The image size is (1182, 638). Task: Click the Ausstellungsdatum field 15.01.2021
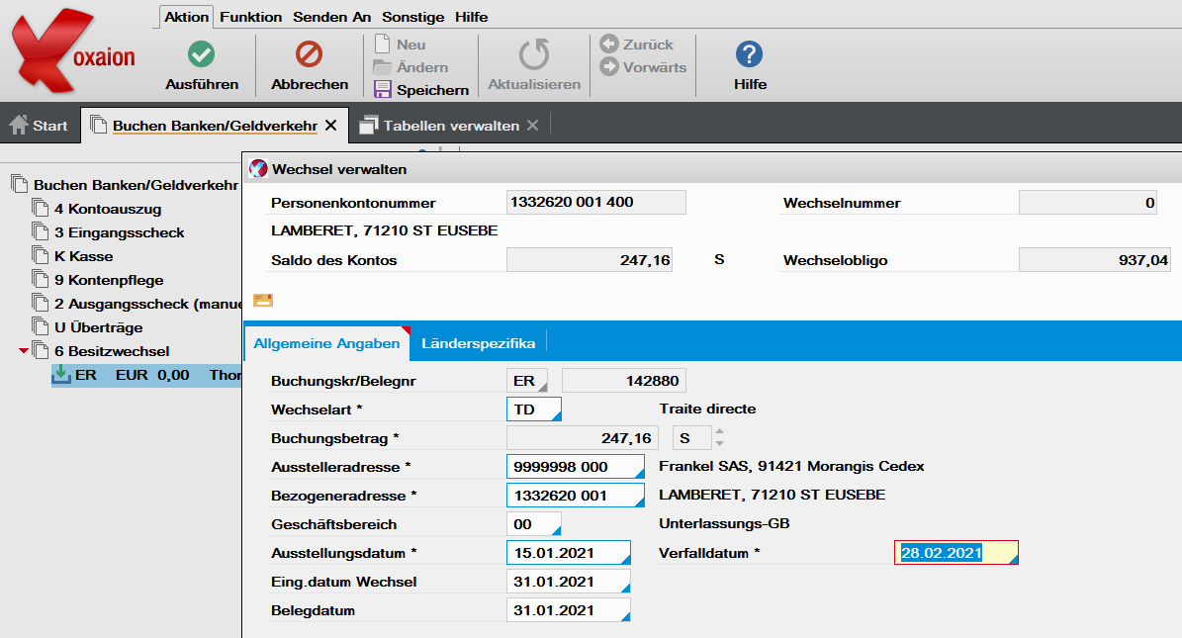(x=569, y=553)
